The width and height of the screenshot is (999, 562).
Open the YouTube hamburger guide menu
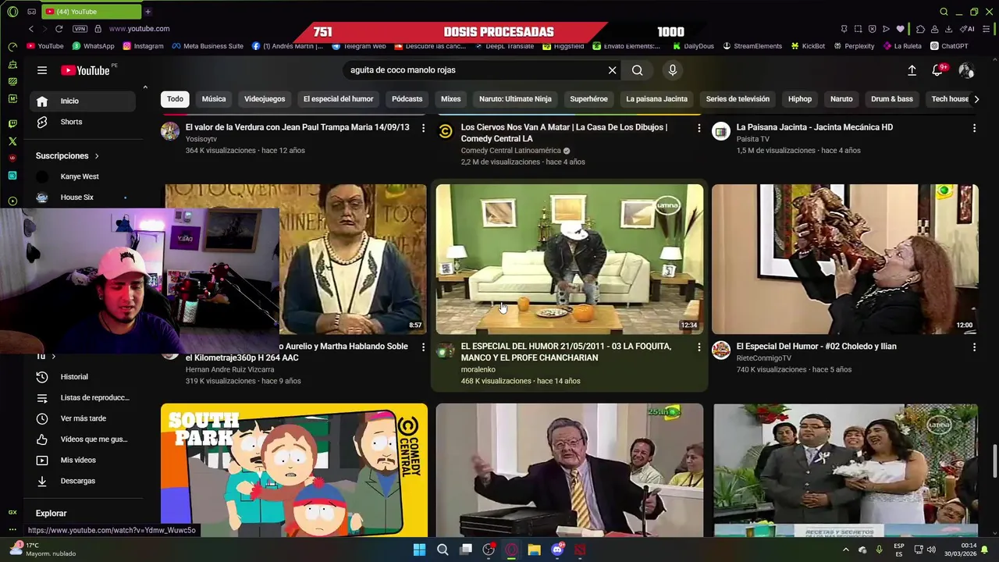pos(42,70)
